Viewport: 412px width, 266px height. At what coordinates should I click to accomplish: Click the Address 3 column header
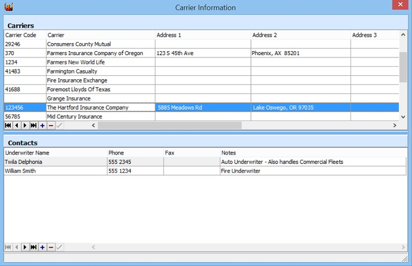[x=375, y=35]
